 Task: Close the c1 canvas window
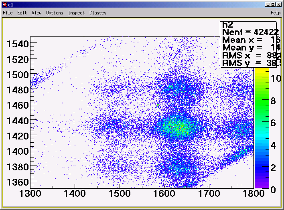pos(279,4)
